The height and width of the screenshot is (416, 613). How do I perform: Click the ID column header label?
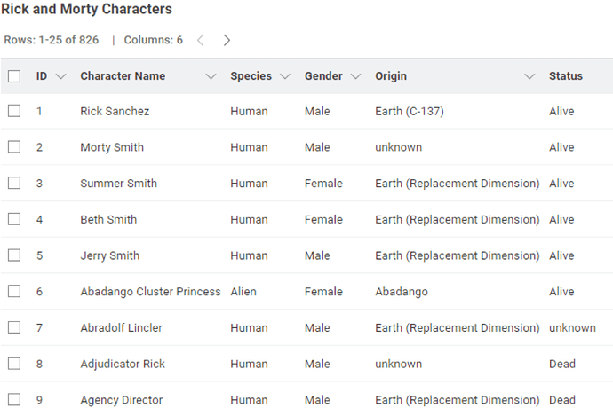click(x=42, y=76)
